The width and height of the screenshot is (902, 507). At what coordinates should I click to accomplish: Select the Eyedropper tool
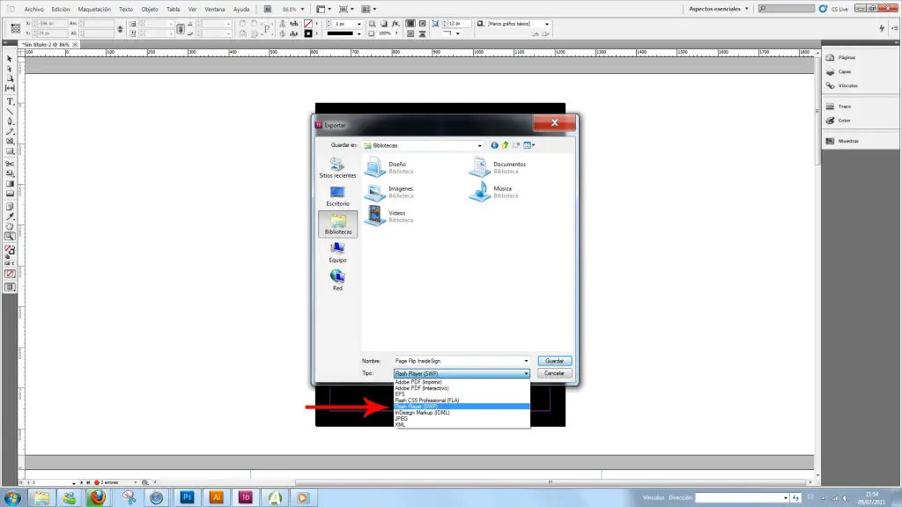9,217
